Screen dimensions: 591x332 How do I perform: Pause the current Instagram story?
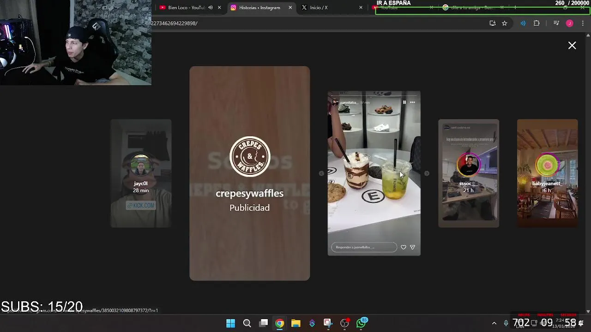coord(404,102)
